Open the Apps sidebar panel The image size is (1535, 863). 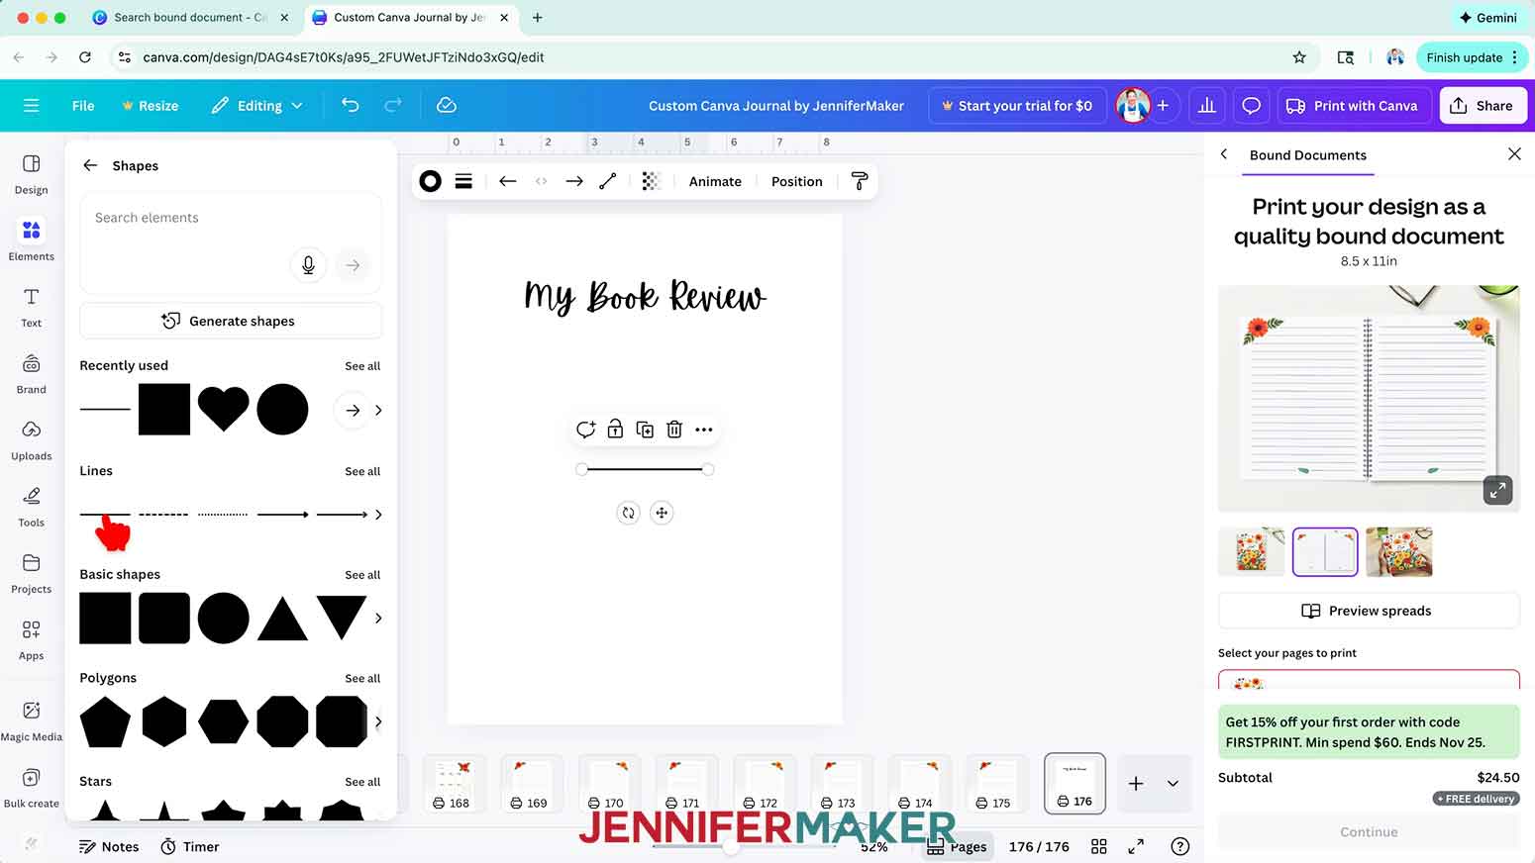pyautogui.click(x=31, y=639)
